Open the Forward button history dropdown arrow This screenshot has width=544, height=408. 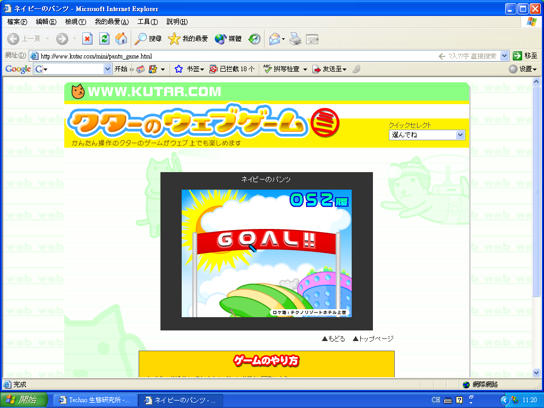pyautogui.click(x=74, y=38)
